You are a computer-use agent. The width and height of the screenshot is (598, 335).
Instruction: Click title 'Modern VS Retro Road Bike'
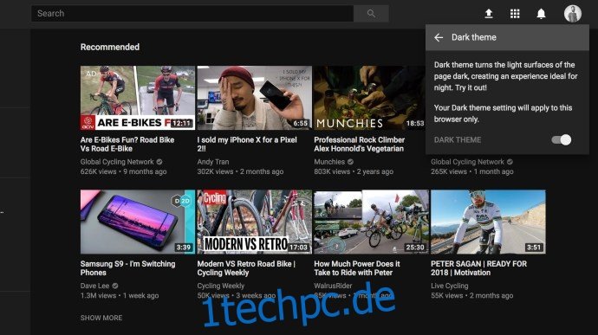pyautogui.click(x=246, y=268)
